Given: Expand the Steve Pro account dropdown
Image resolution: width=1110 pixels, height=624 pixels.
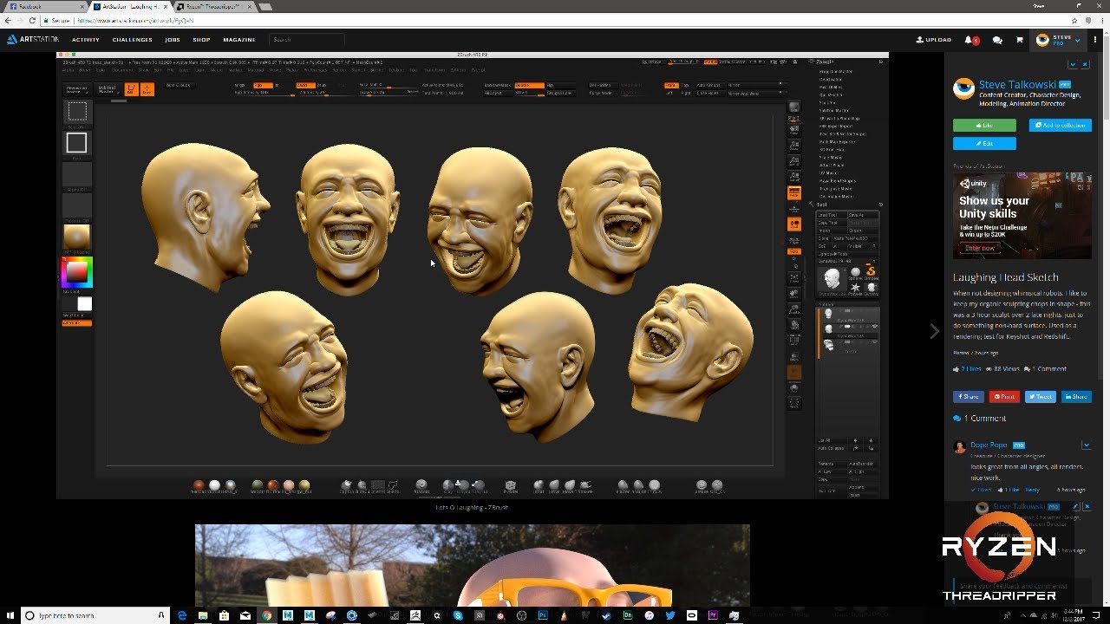Looking at the screenshot, I should click(1058, 40).
